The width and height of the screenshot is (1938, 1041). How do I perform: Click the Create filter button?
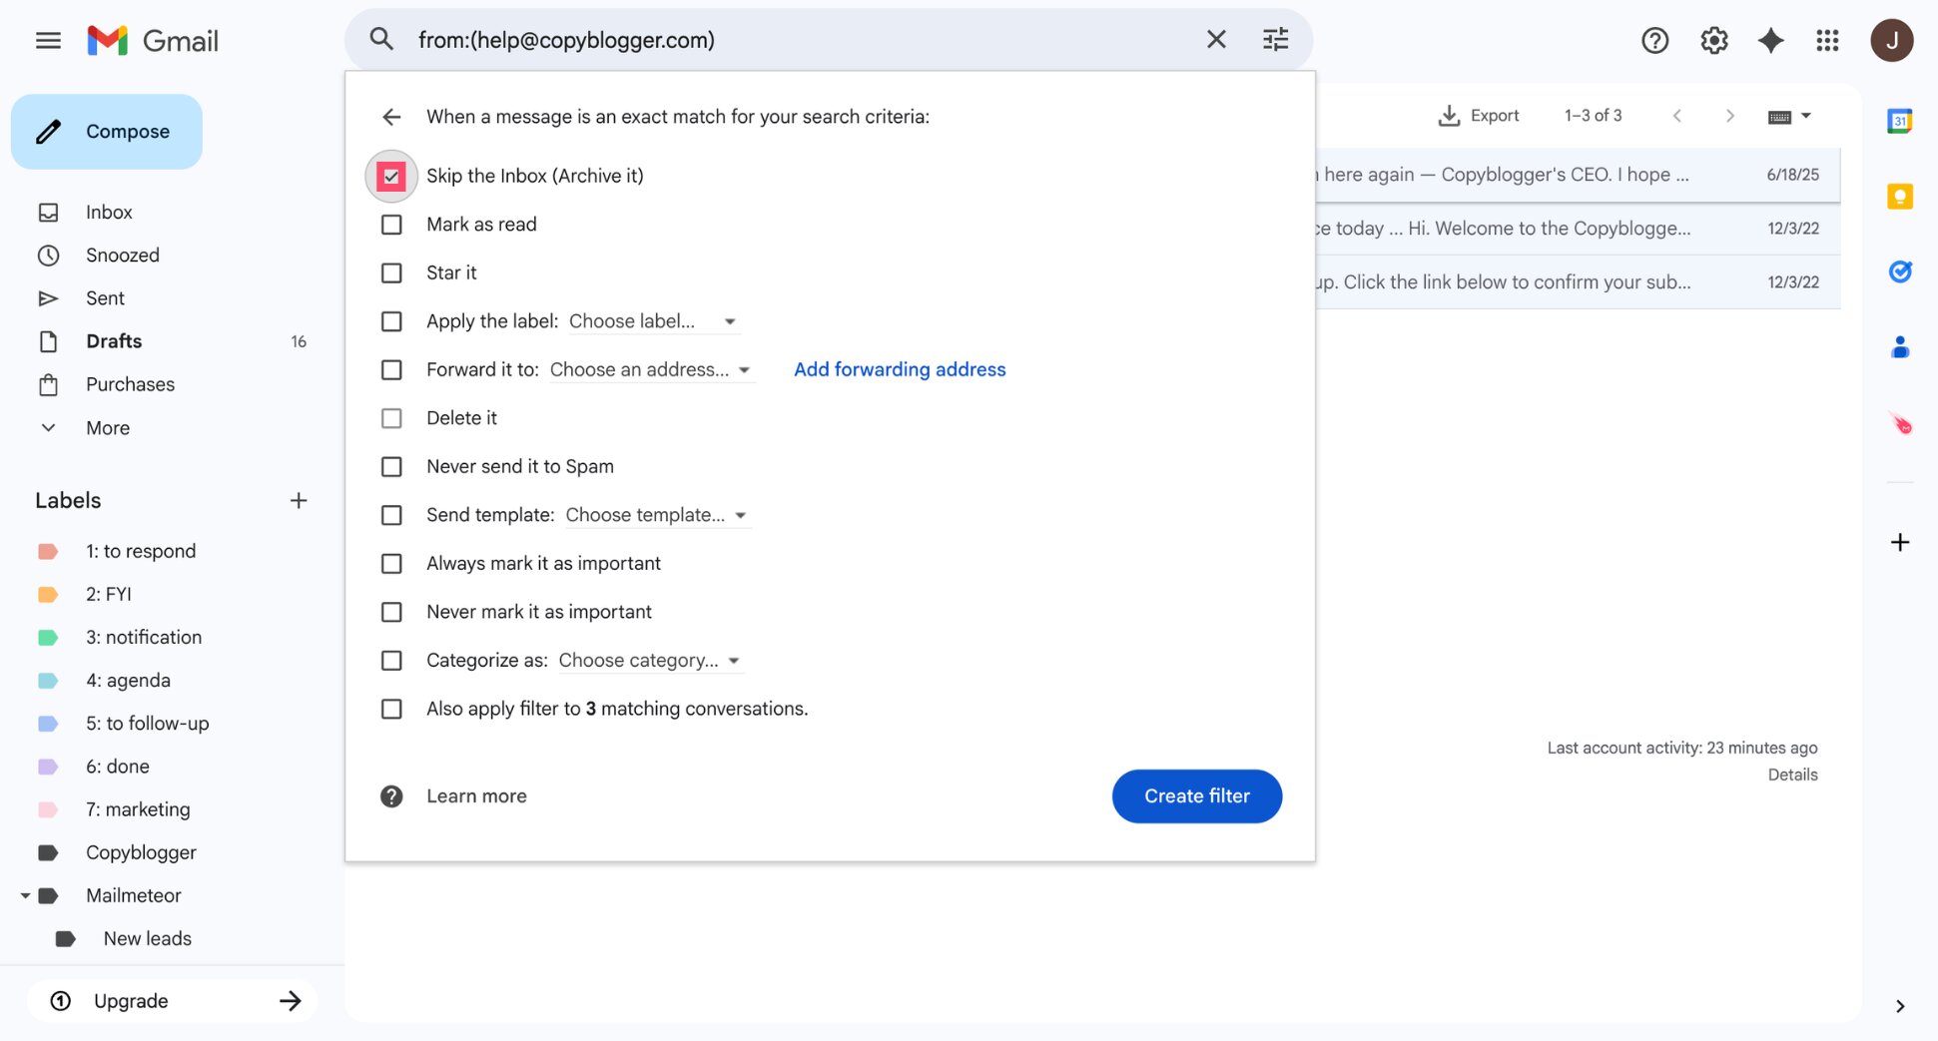1196,795
